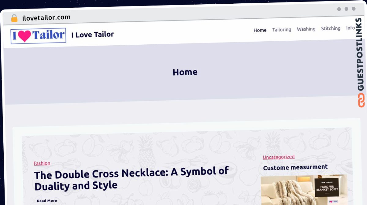Click the middle gray window dot
The width and height of the screenshot is (367, 205).
pyautogui.click(x=347, y=9)
